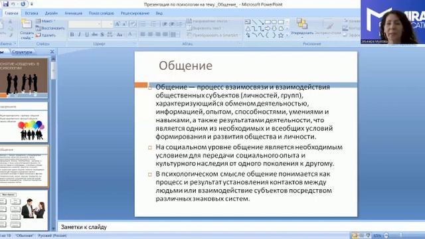Open the Customize Quick Access Toolbar arrow
This screenshot has height=239, width=425.
click(32, 5)
